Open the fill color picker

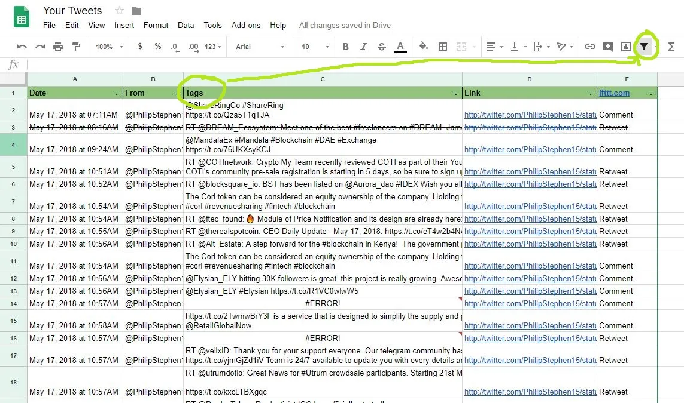click(x=423, y=46)
